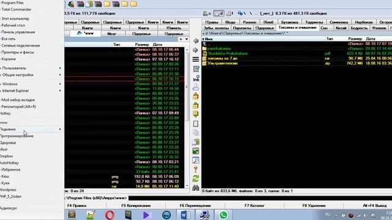The width and height of the screenshot is (392, 220).
Task: Expand the Общие настройки submenu arrow
Action: [x=60, y=75]
